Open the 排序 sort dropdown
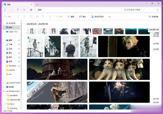 pos(60,17)
